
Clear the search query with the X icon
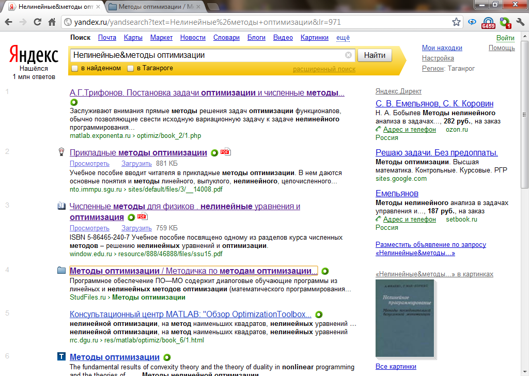(349, 55)
